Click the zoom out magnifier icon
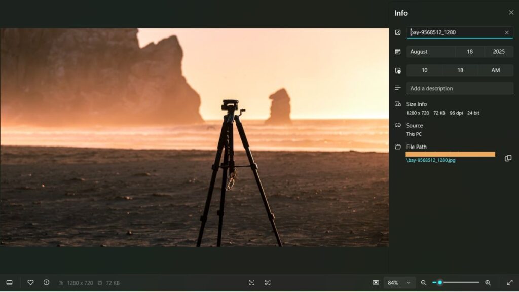519x292 pixels. click(424, 282)
